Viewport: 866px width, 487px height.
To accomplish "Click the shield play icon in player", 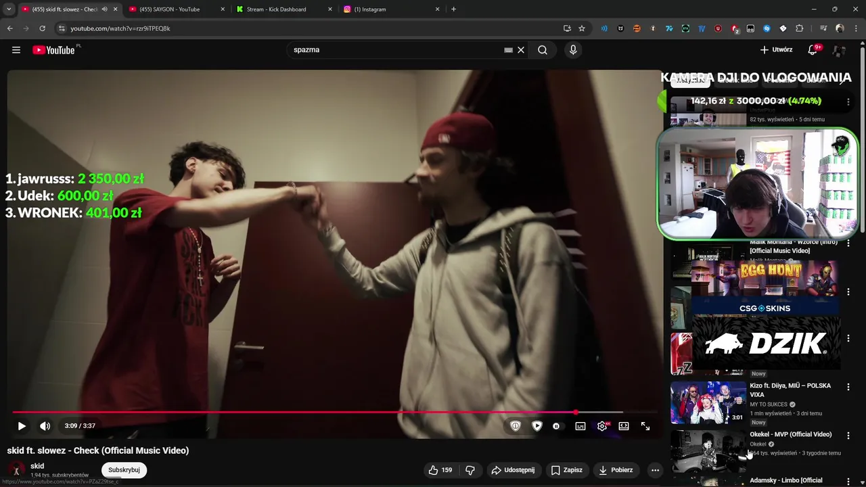I will click(x=537, y=426).
